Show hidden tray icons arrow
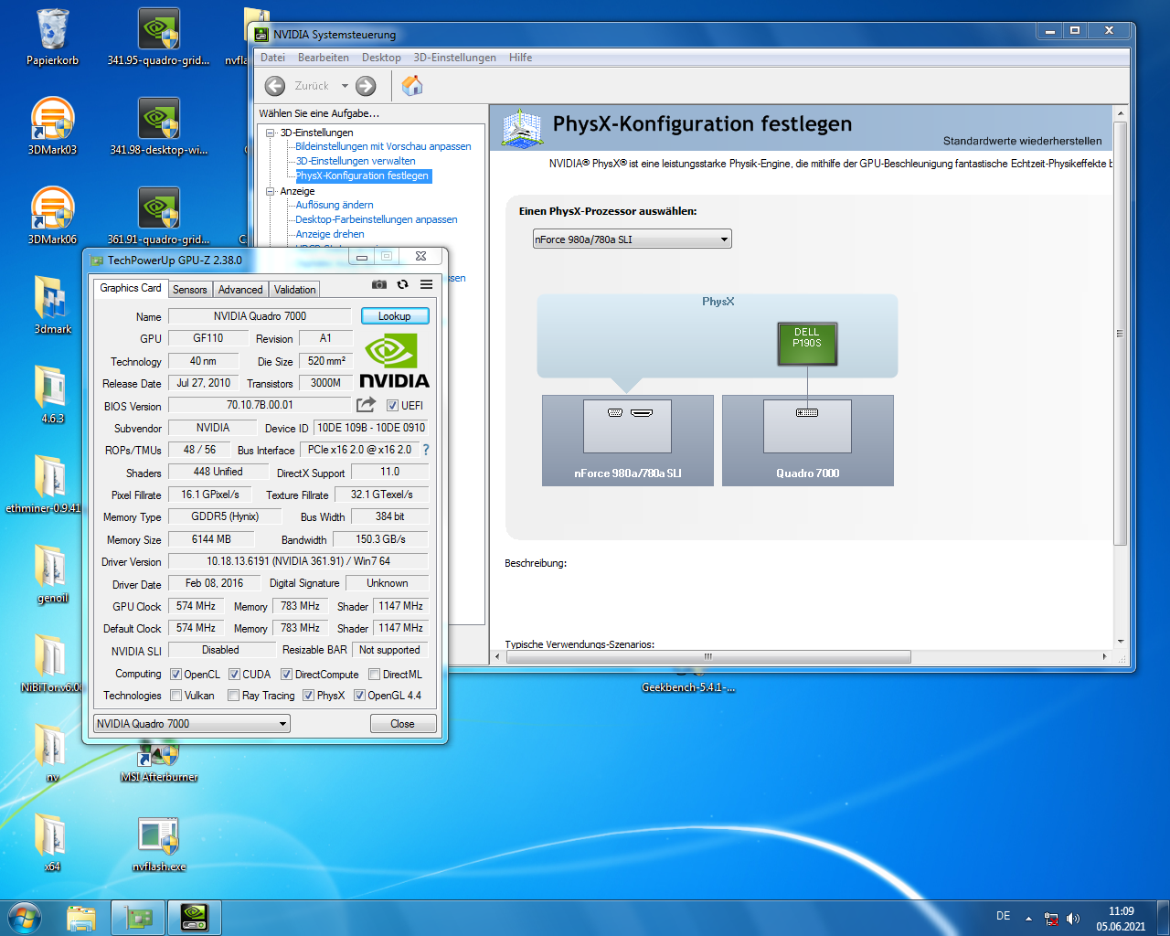The height and width of the screenshot is (936, 1170). pos(1028,919)
